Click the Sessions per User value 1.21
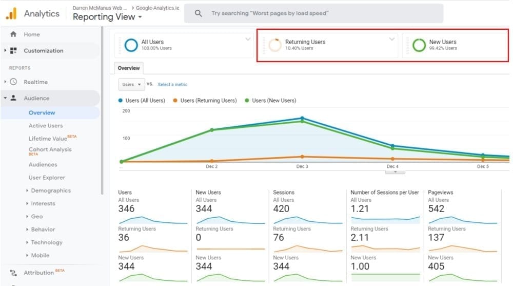Screen dimensions: 513x286 coord(360,208)
